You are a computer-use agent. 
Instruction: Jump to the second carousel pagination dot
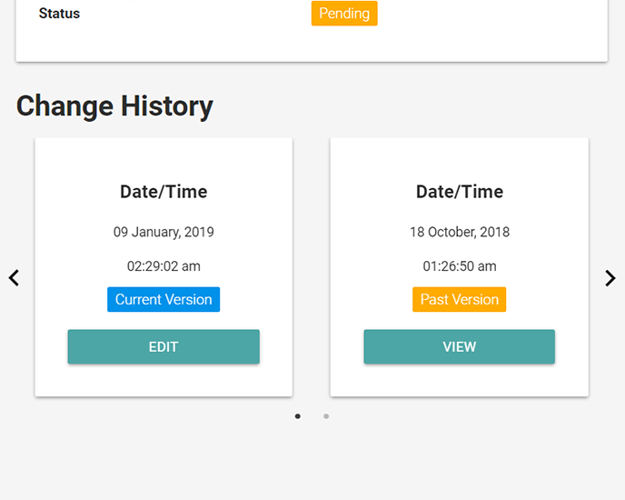pos(326,416)
